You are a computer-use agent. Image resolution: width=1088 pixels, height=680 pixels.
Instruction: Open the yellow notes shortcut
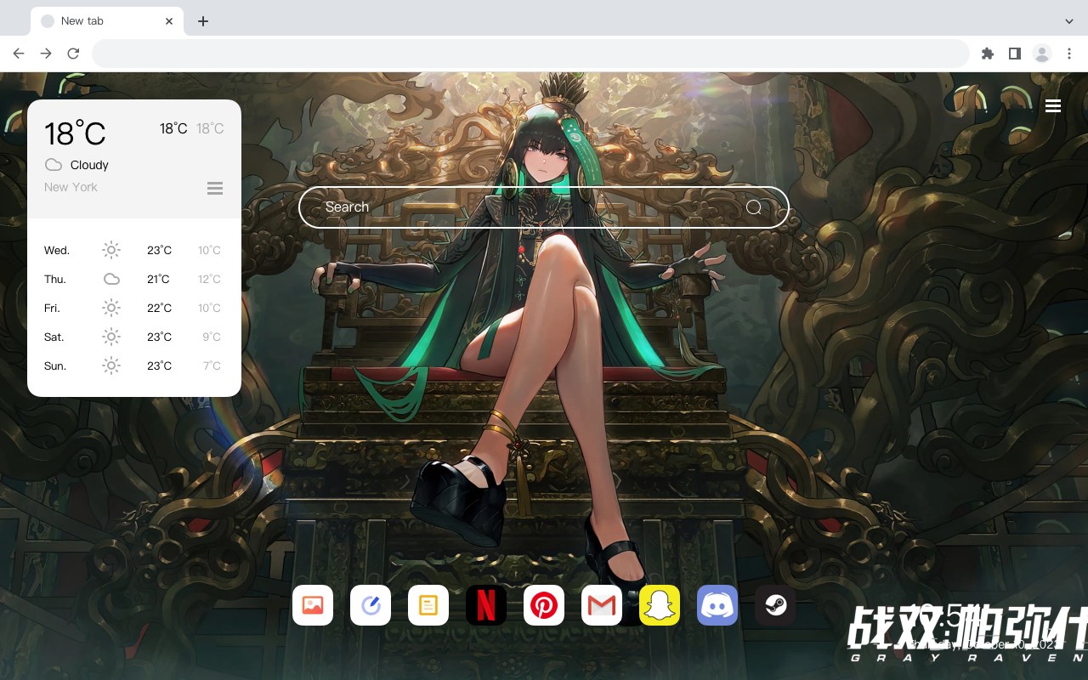(428, 605)
